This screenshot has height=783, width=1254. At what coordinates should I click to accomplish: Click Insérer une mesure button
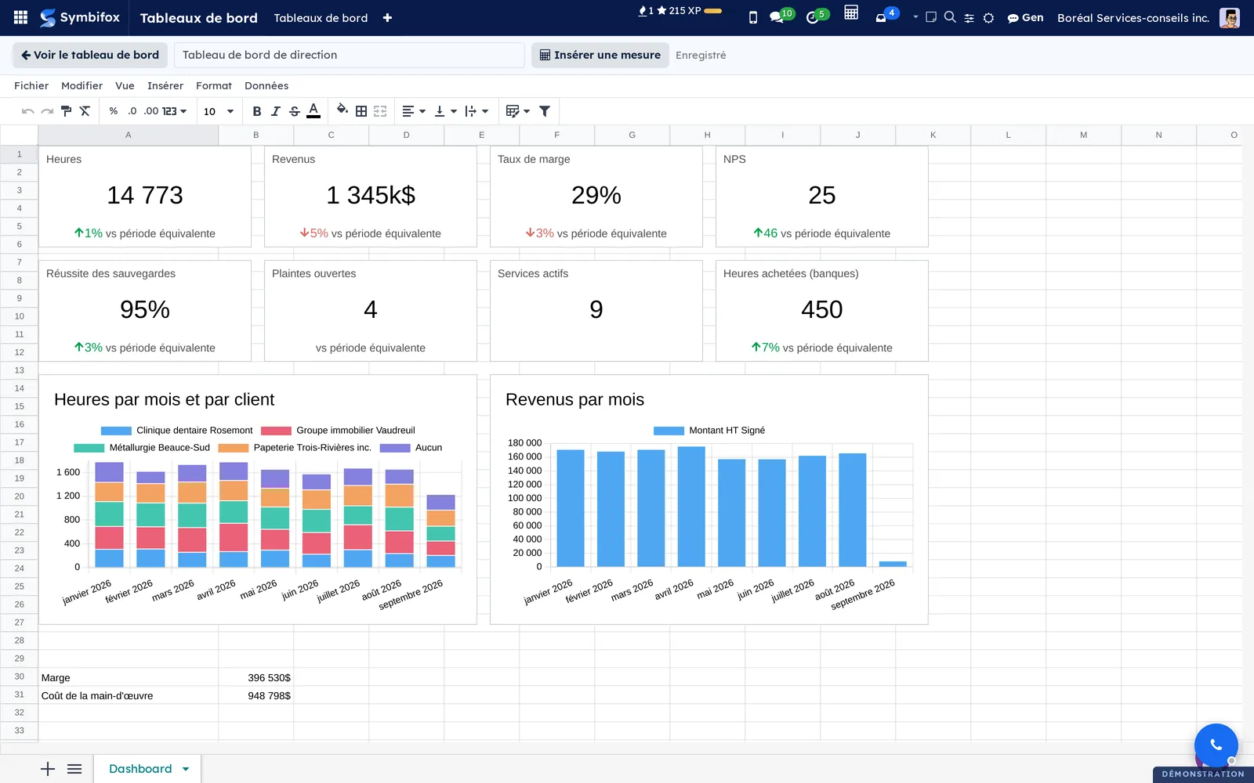coord(600,55)
